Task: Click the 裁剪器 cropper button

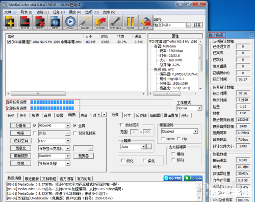Action: pyautogui.click(x=84, y=156)
